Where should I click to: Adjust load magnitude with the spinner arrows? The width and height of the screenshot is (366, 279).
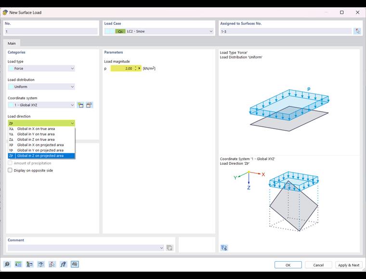click(135, 68)
